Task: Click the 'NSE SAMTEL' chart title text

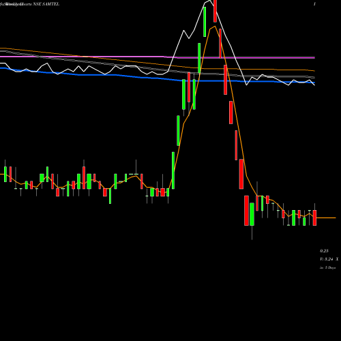Action: coord(46,4)
